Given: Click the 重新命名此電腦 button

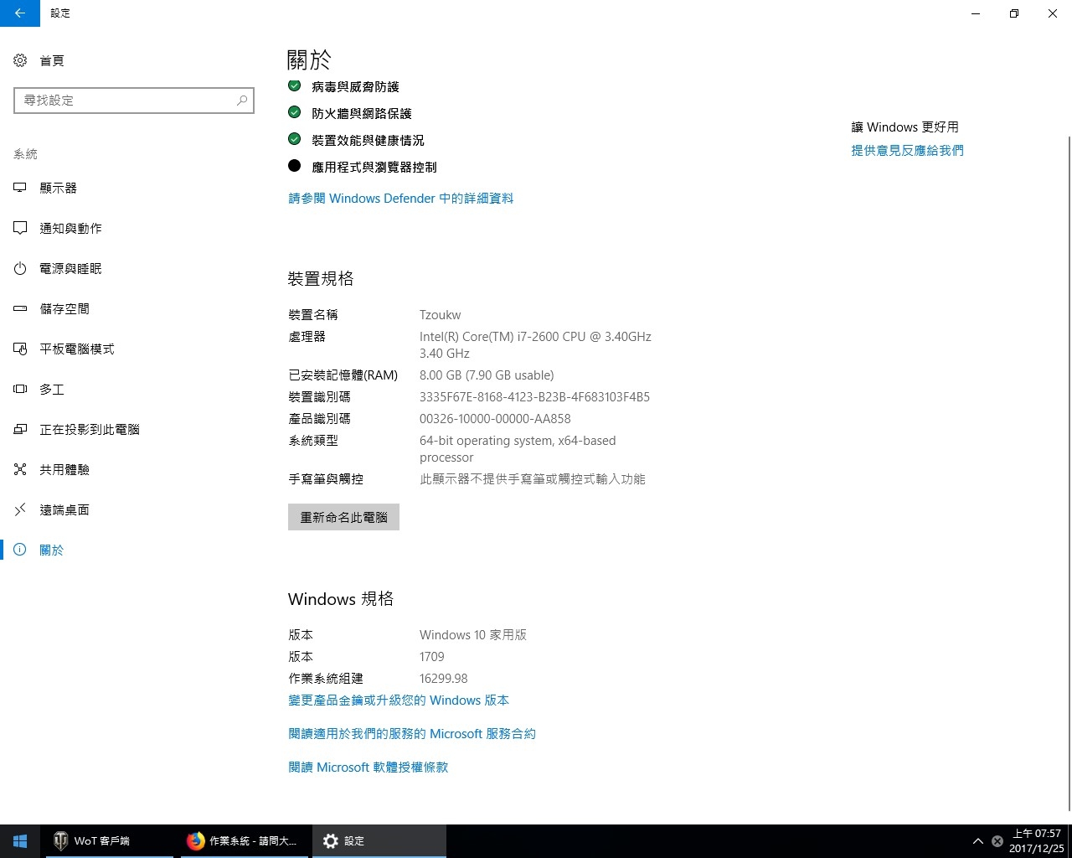Looking at the screenshot, I should pyautogui.click(x=343, y=517).
